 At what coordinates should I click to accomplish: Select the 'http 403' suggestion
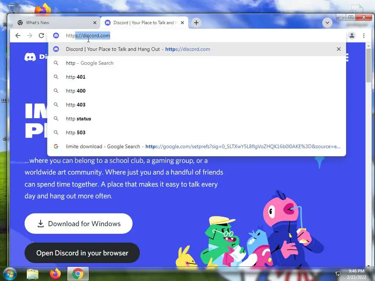point(197,105)
